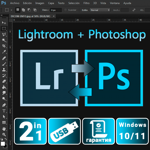
Task: Open the Estilo dropdown set to Normal
Action: [x=100, y=10]
